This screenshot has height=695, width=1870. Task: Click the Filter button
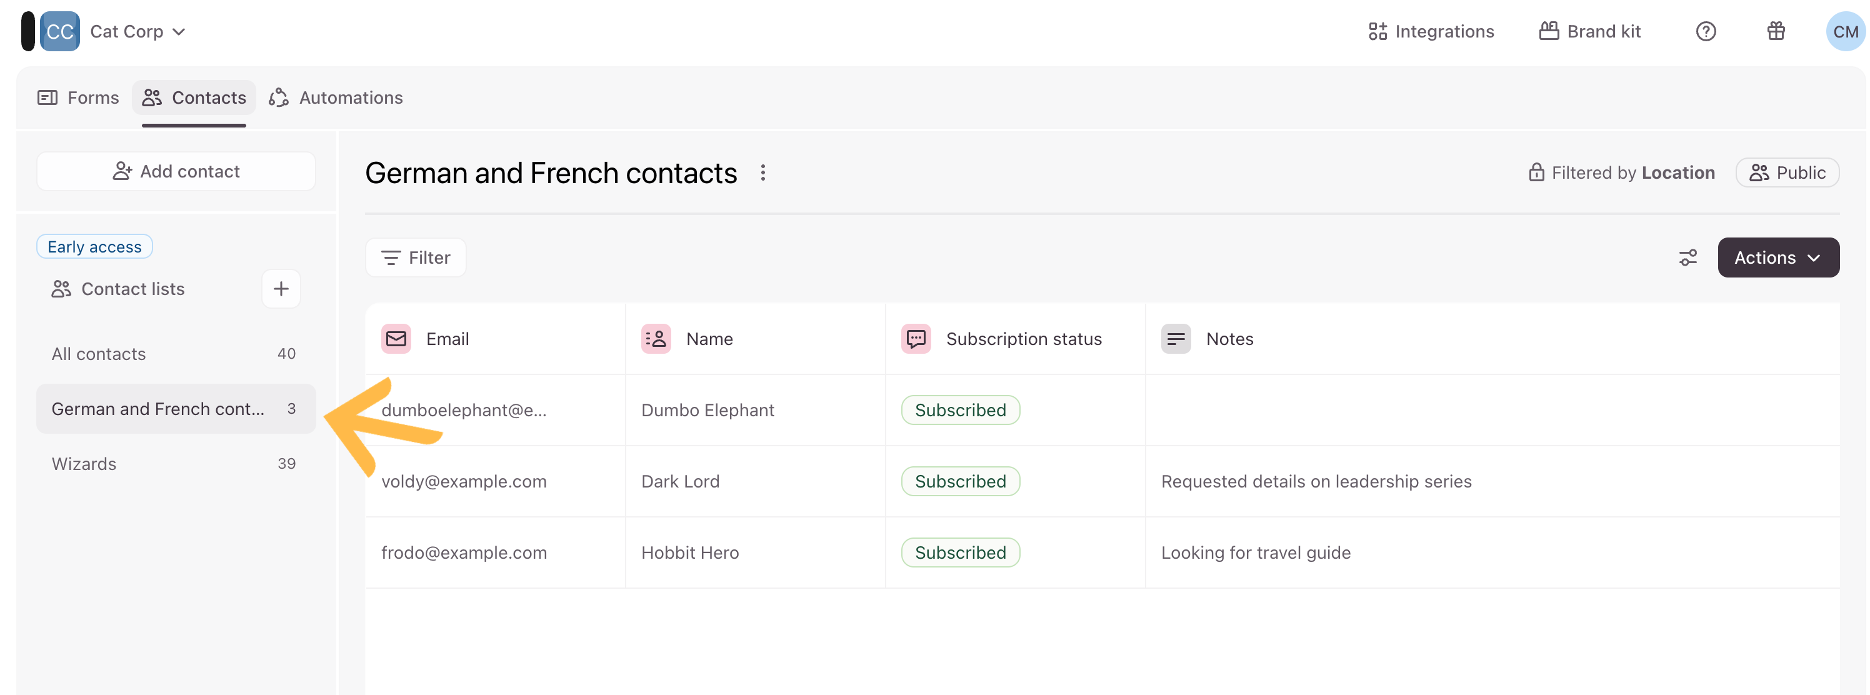pos(416,257)
